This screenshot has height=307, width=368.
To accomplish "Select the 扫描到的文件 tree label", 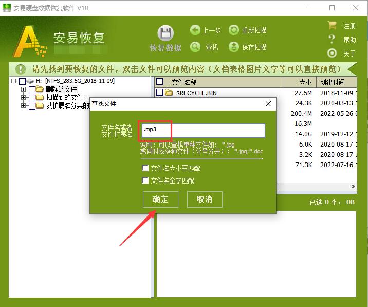I will [x=64, y=97].
